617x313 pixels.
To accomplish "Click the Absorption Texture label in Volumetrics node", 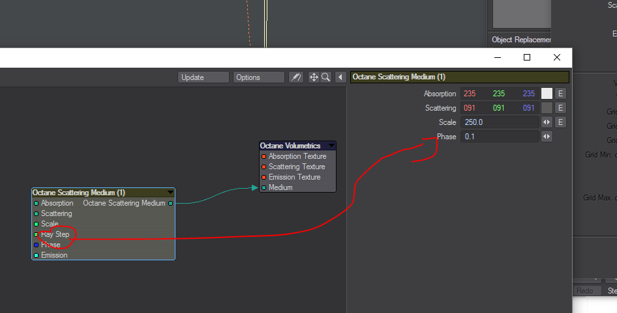I will click(x=297, y=156).
